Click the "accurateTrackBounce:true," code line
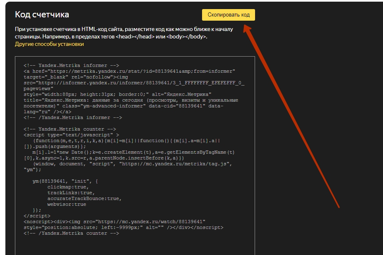The image size is (383, 255). (84, 198)
